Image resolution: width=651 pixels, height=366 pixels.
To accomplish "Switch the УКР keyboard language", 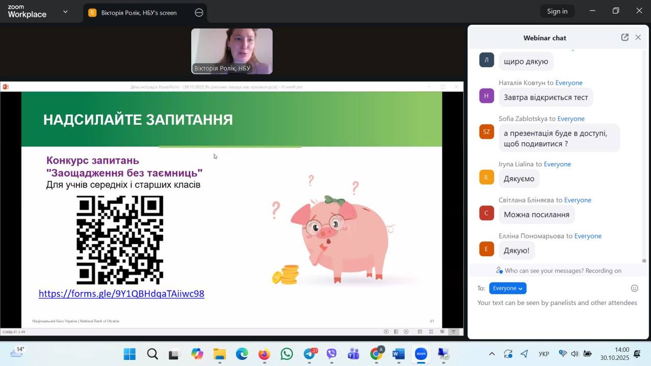I will [x=544, y=354].
